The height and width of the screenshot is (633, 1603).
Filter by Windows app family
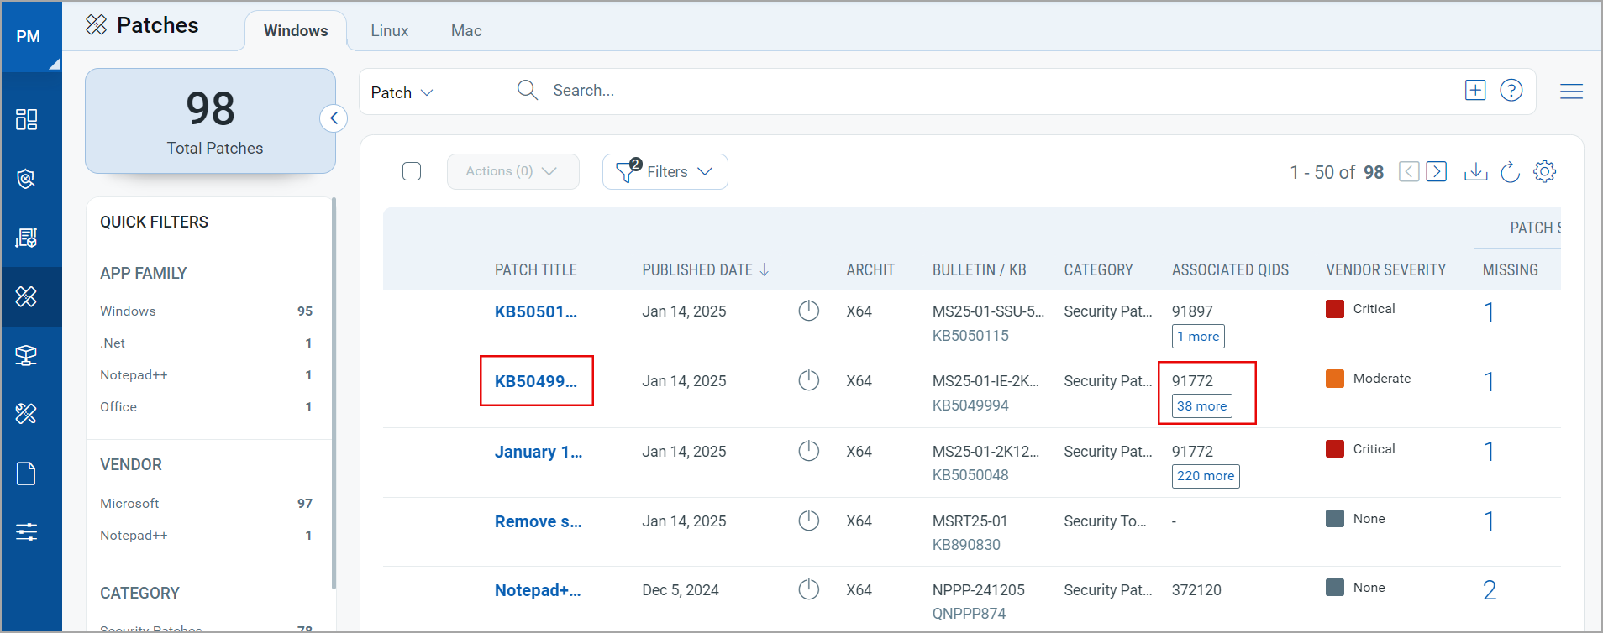point(128,311)
